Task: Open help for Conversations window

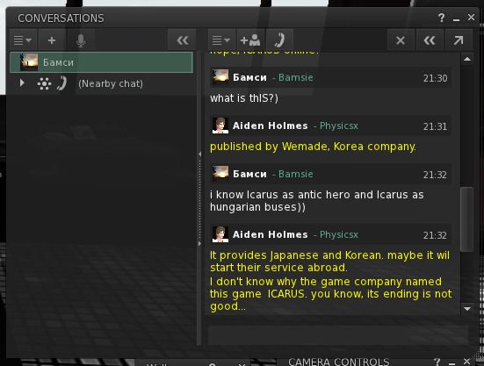Action: click(442, 18)
